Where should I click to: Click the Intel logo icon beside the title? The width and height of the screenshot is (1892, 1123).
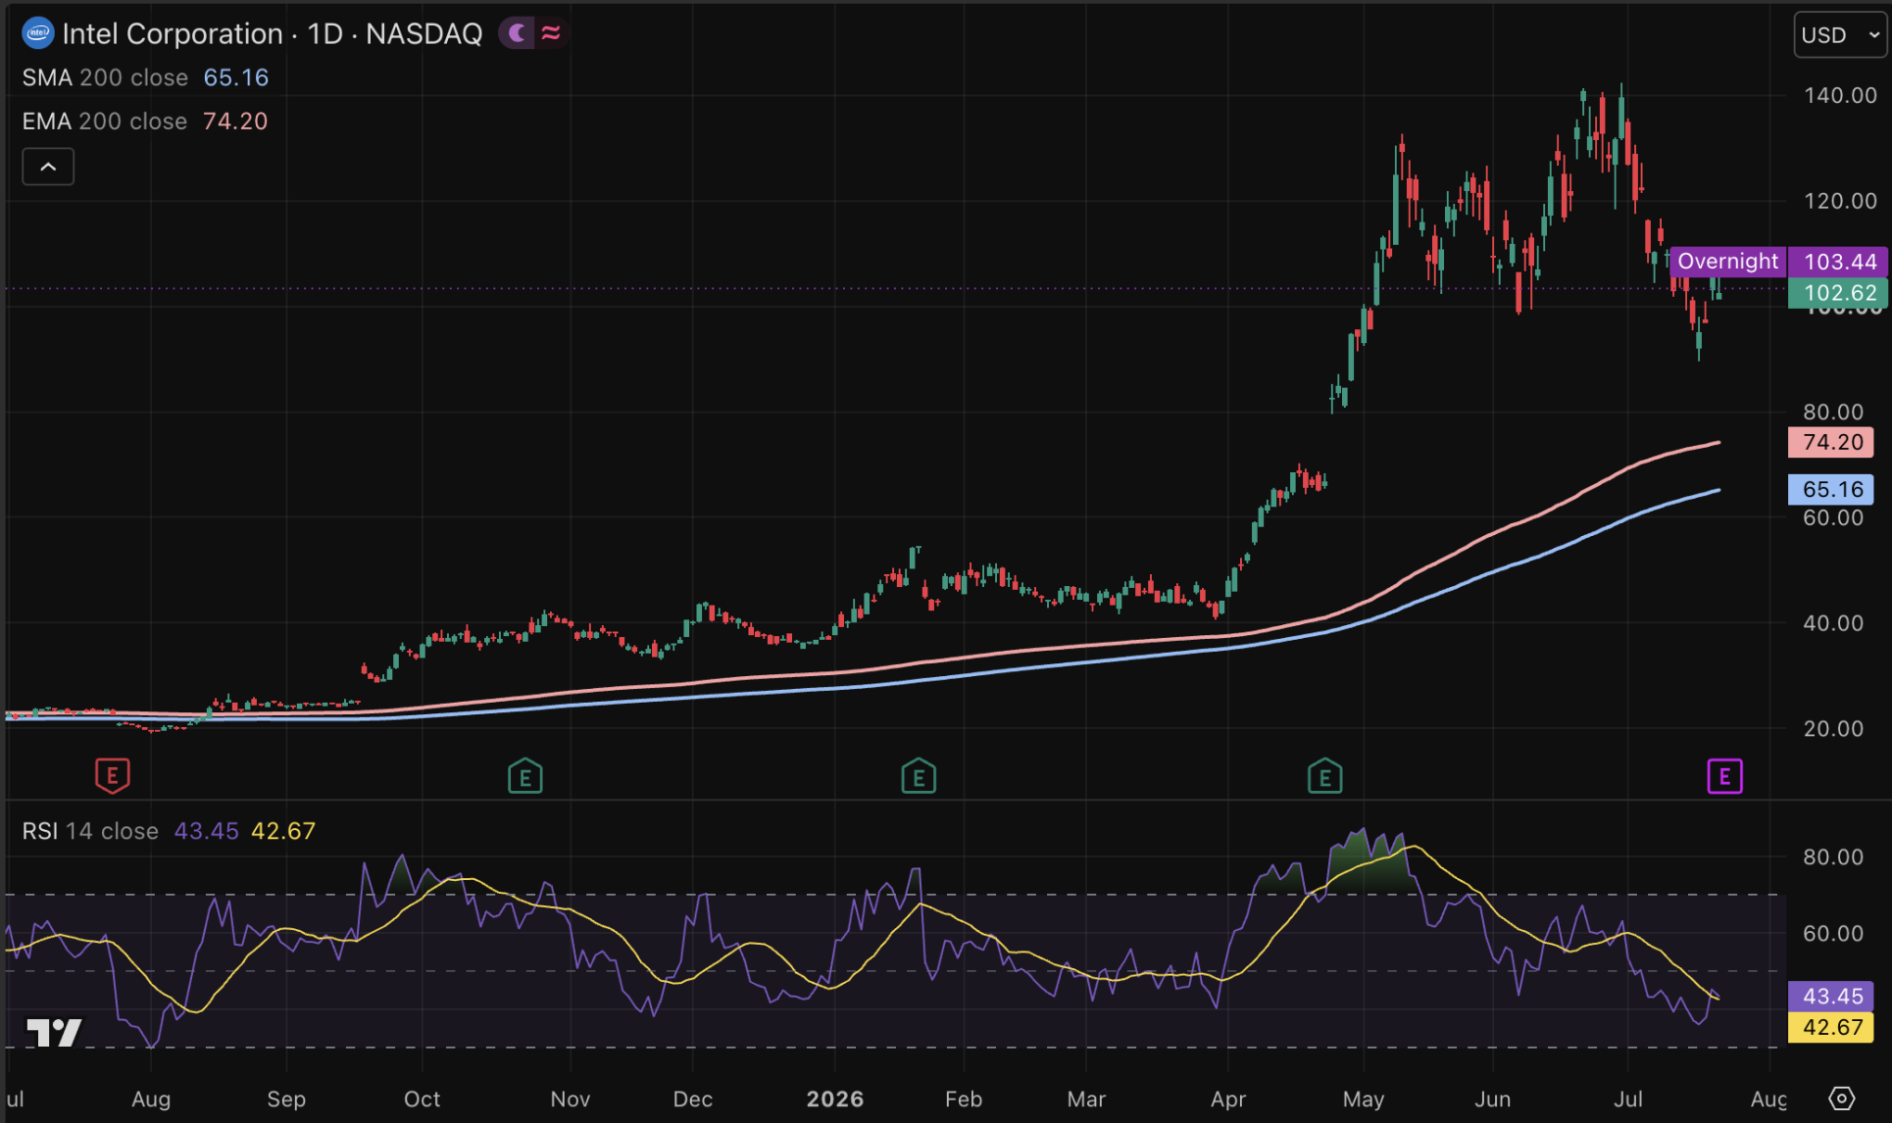point(37,33)
